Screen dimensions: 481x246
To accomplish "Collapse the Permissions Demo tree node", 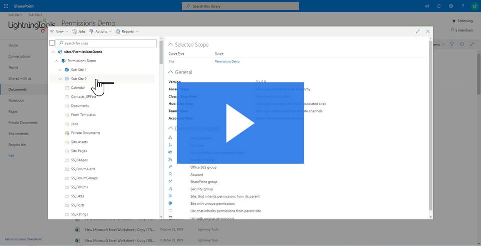I will [57, 61].
